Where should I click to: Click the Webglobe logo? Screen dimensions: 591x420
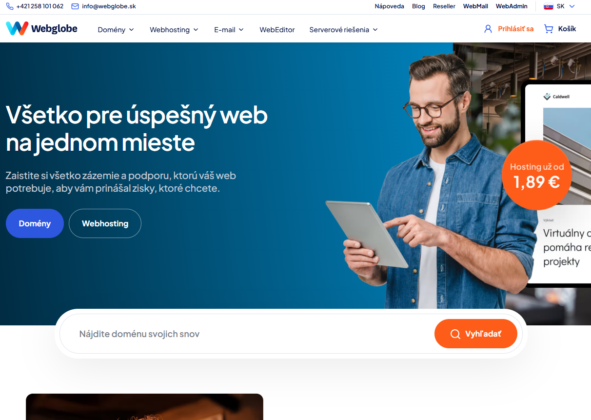(41, 29)
